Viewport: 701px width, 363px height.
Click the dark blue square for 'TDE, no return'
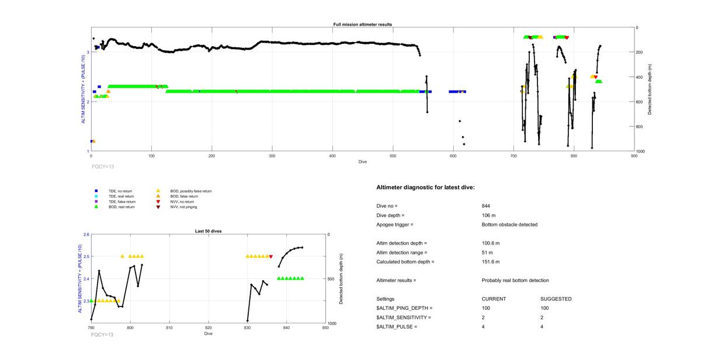point(96,190)
